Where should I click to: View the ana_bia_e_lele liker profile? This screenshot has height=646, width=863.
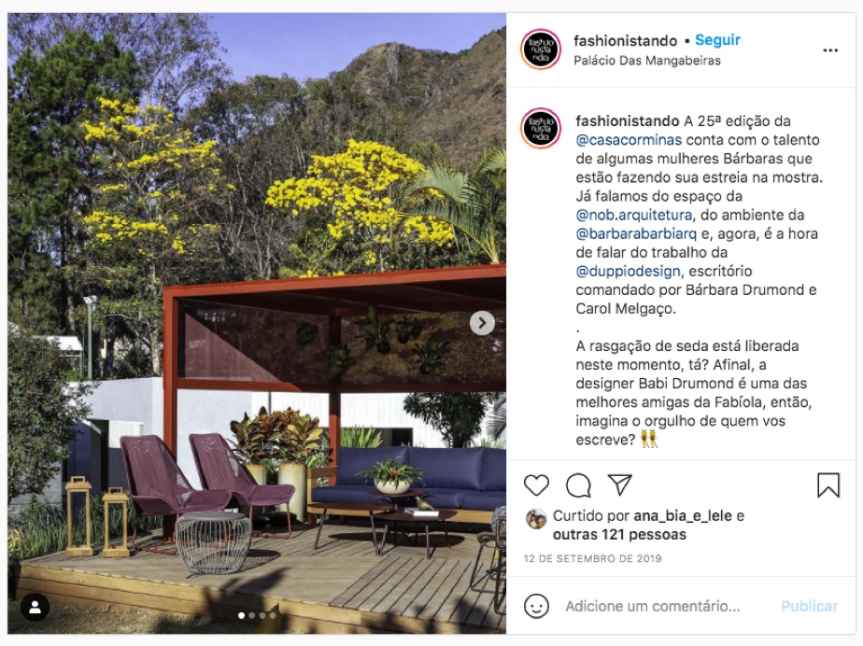(x=683, y=515)
